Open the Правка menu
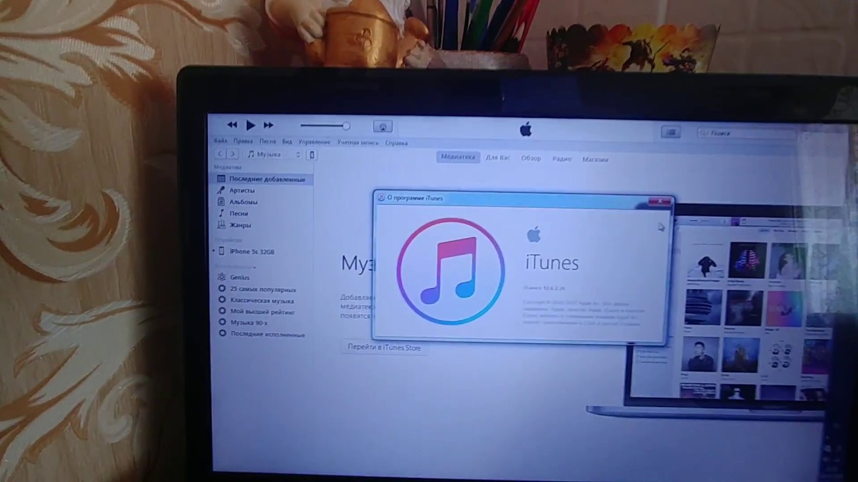The height and width of the screenshot is (482, 858). 243,141
